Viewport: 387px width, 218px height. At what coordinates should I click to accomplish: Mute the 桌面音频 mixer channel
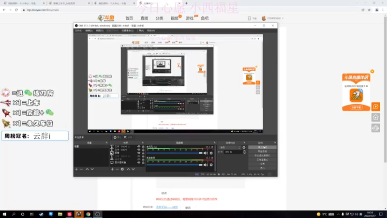click(206, 165)
